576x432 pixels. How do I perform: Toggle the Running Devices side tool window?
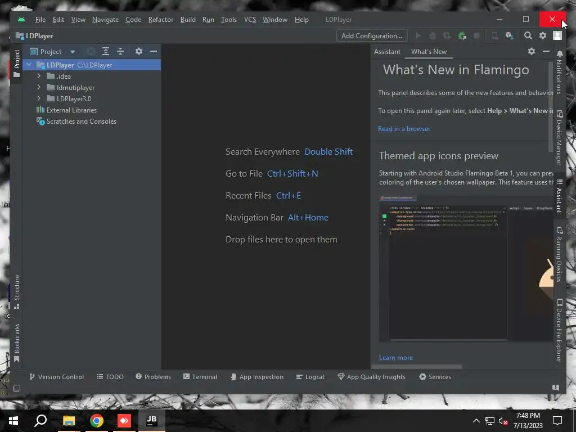tap(559, 255)
